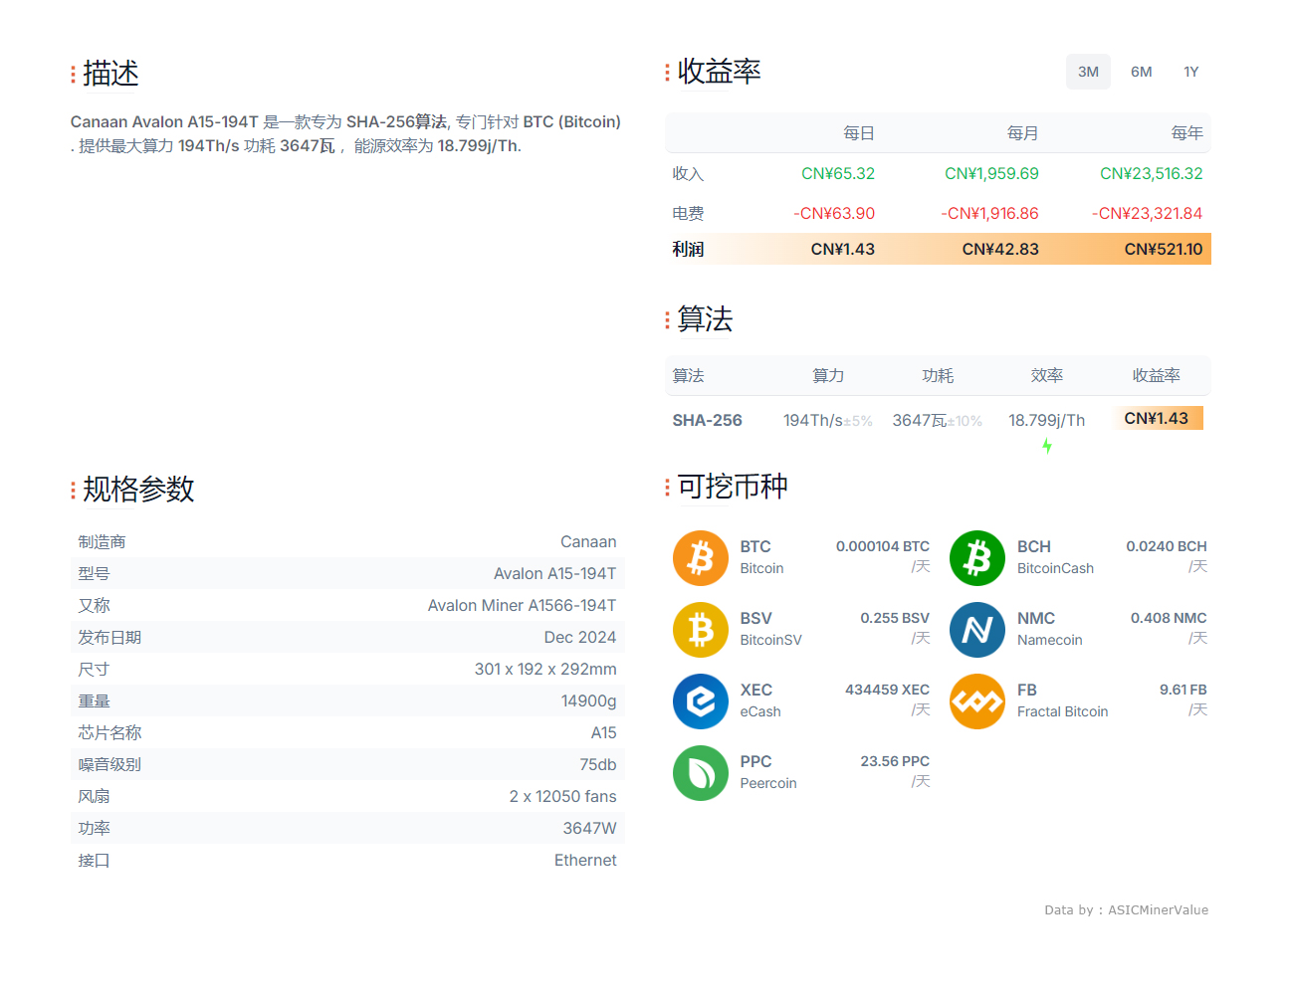This screenshot has height=998, width=1290.
Task: Click the alias Avalon Miner A1566-194T
Action: click(x=523, y=605)
